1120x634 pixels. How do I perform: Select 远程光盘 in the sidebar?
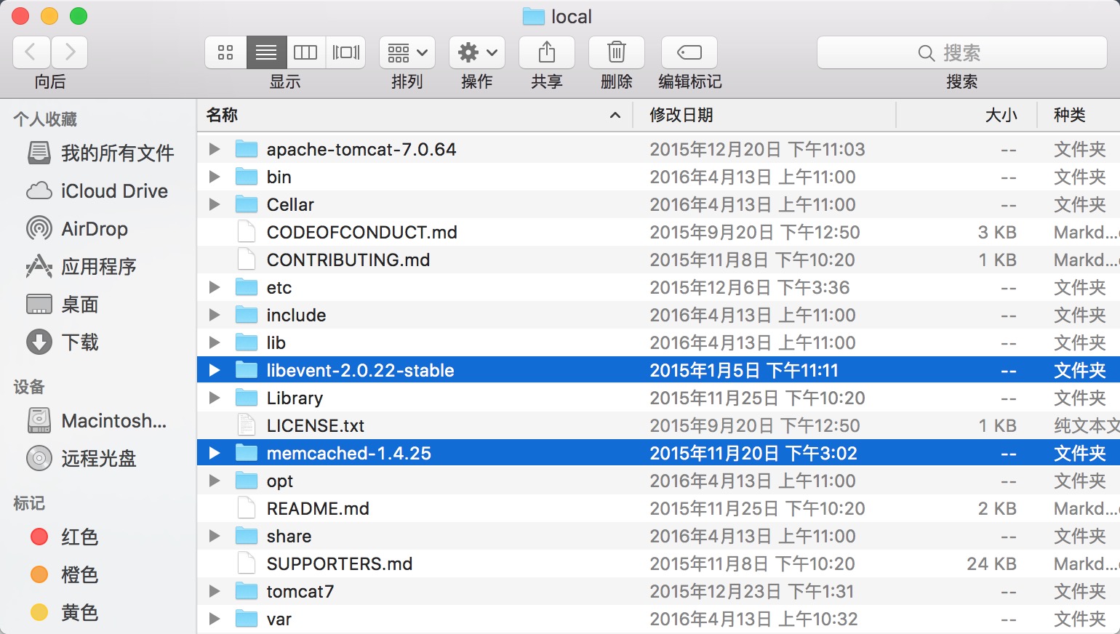81,458
